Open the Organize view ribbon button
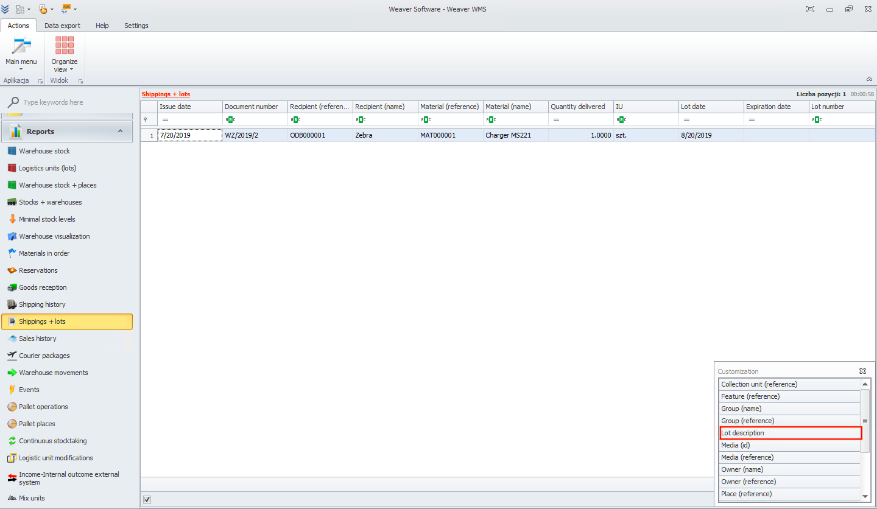The image size is (877, 509). point(65,54)
